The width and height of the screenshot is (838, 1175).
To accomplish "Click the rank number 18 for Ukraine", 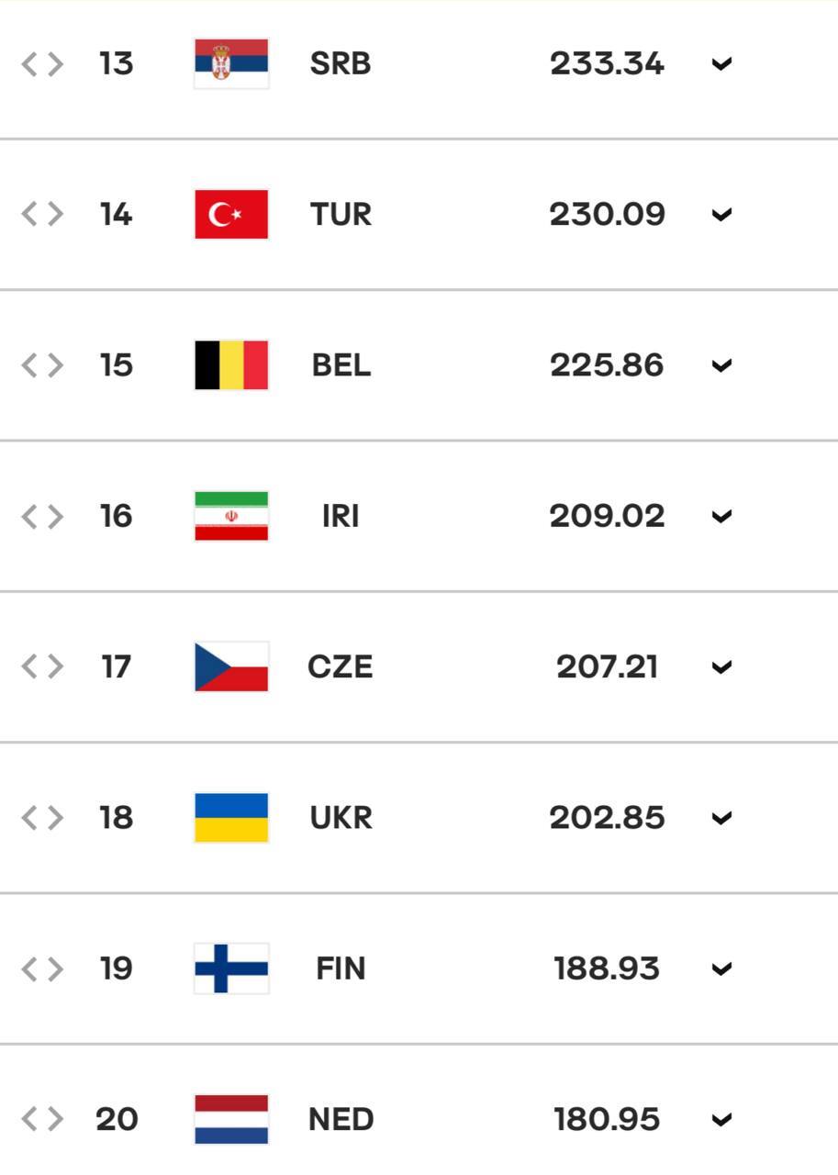I will click(x=115, y=817).
